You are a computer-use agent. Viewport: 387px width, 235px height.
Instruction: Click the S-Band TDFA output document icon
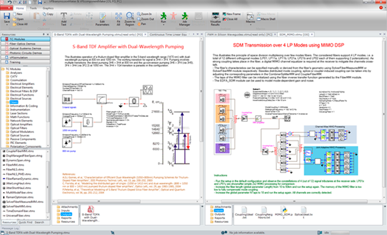coord(90,209)
